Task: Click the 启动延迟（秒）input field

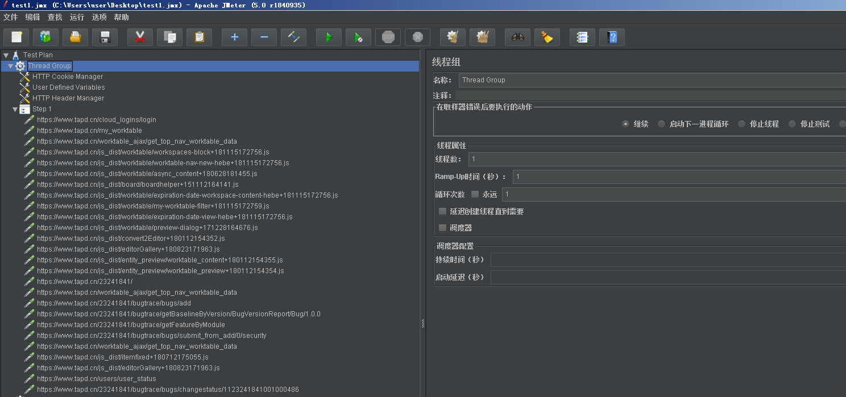Action: tap(668, 277)
